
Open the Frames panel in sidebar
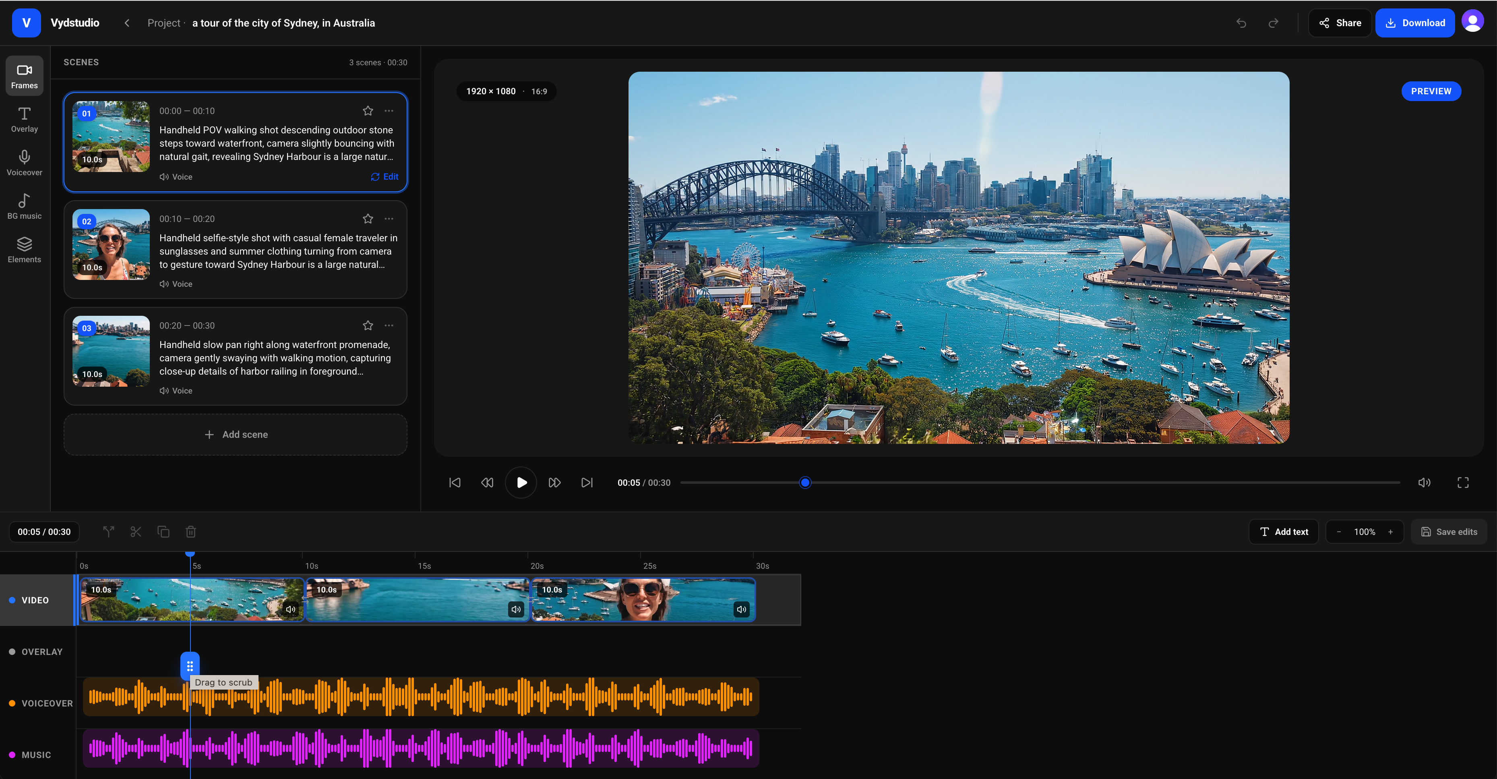point(25,76)
